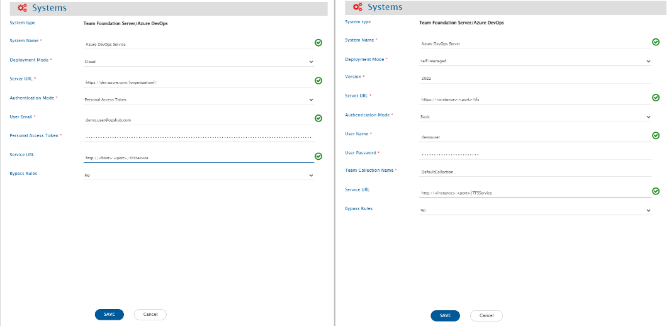Open the Deployment Mode dropdown showing Cloud
669x326 pixels.
(198, 62)
